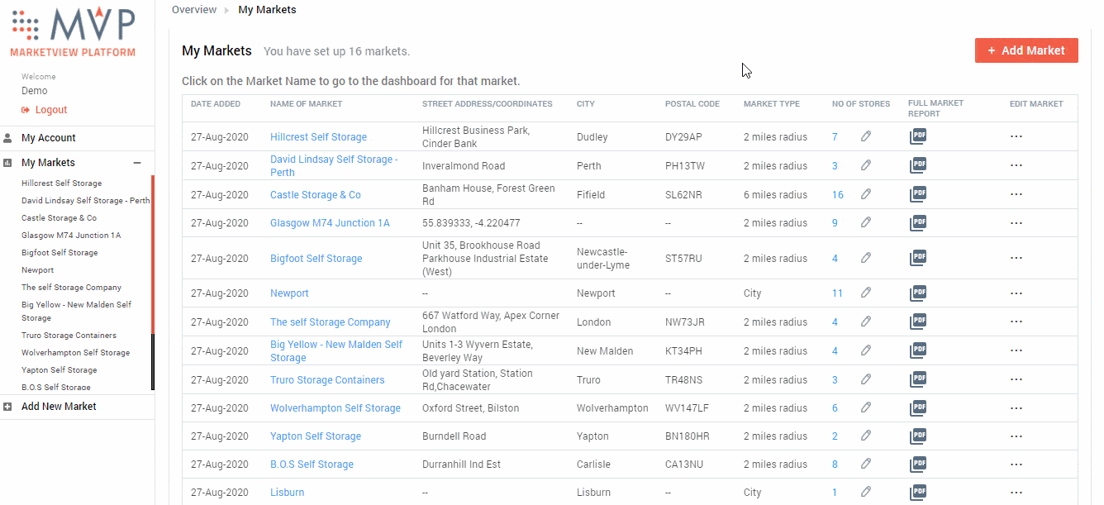Viewport: 1104px width, 505px height.
Task: Edit store count for Bigfoot Self Storage
Action: coord(866,258)
